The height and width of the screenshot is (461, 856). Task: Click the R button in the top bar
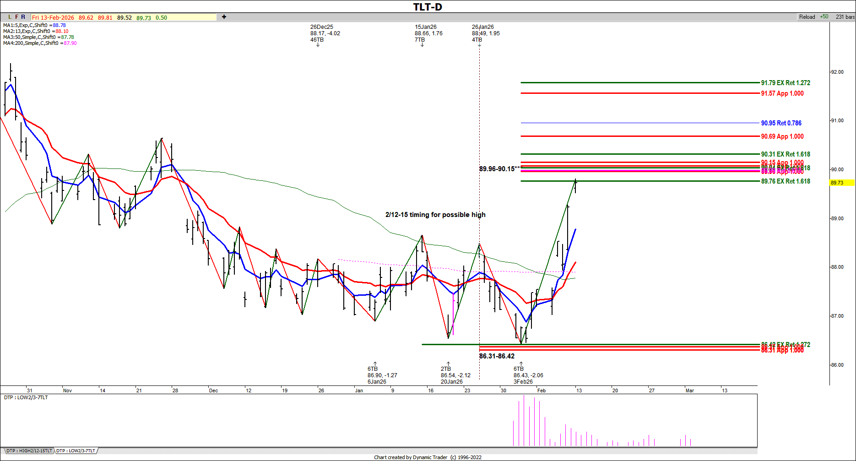tap(23, 17)
